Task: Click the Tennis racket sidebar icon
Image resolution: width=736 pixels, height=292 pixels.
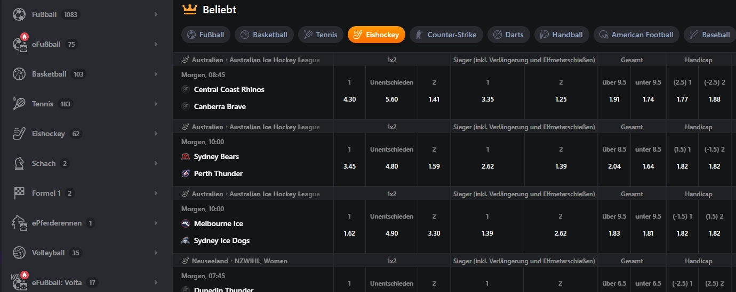Action: (x=19, y=104)
